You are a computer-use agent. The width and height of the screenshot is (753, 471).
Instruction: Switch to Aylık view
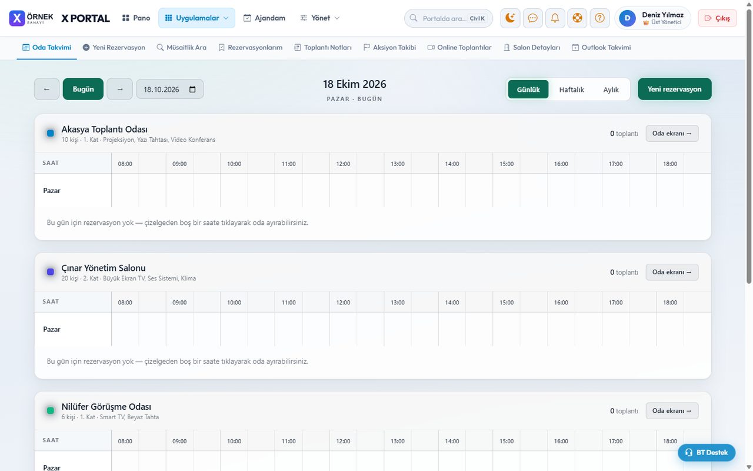pos(611,89)
